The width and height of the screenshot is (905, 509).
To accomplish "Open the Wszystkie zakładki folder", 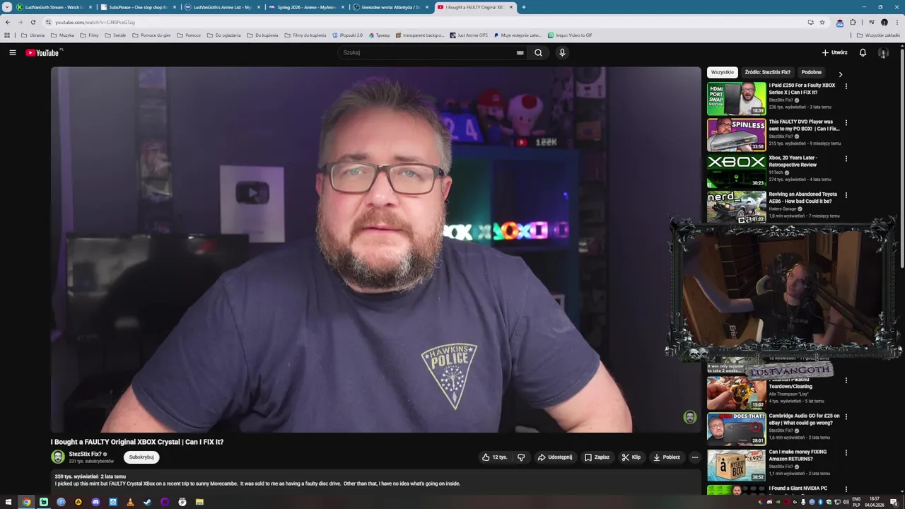I will 879,35.
